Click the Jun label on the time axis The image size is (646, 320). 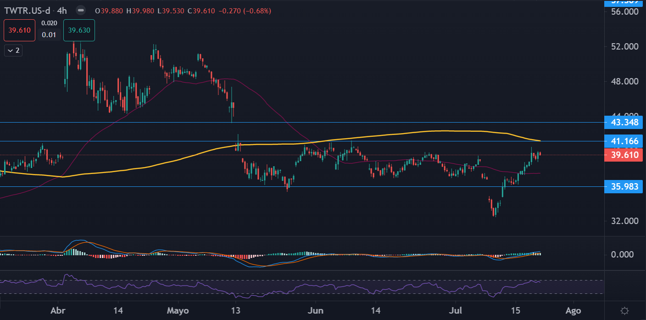pyautogui.click(x=316, y=310)
